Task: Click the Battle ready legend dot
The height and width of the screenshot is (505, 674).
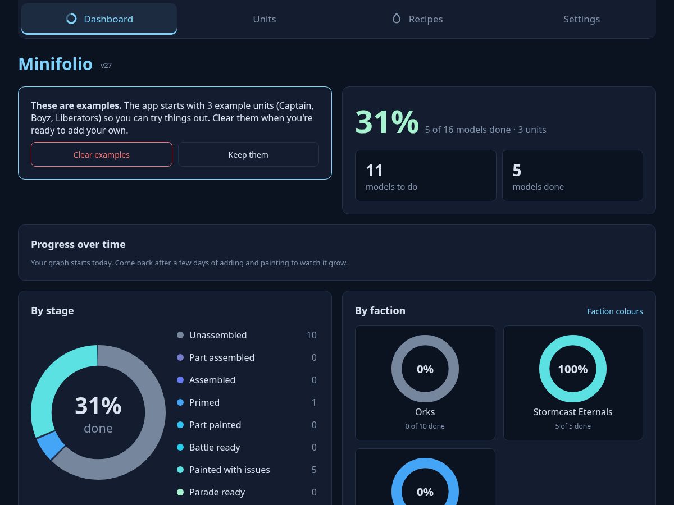Action: click(x=180, y=447)
